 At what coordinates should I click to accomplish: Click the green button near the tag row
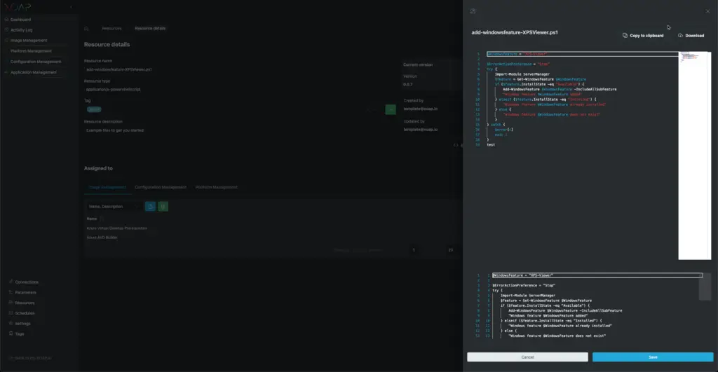click(391, 109)
